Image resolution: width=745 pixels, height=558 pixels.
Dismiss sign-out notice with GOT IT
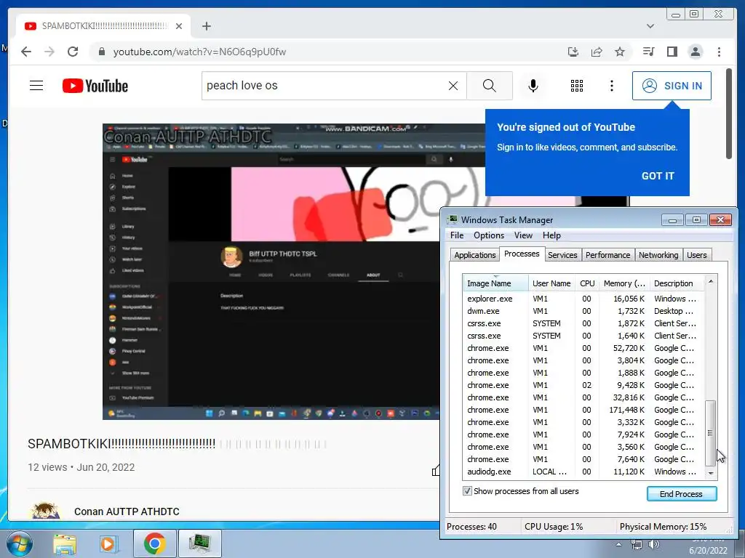click(x=658, y=176)
